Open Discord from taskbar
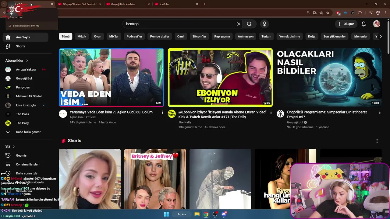 coord(224,214)
